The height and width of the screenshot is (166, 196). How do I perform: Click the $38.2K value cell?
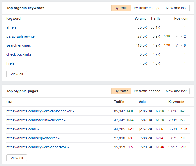coord(146,138)
